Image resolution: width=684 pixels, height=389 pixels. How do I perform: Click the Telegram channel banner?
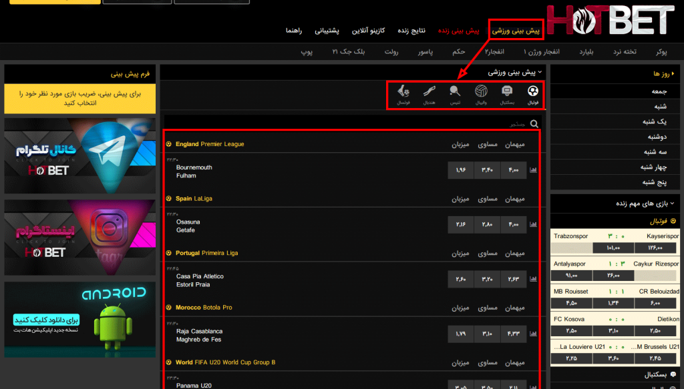[x=80, y=156]
